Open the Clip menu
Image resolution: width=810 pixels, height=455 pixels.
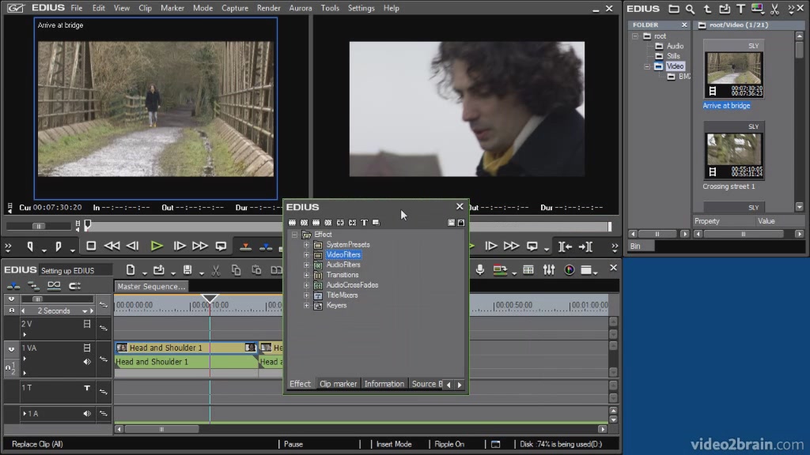click(x=146, y=8)
